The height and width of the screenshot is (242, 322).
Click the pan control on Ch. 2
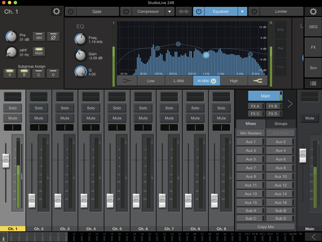39,127
